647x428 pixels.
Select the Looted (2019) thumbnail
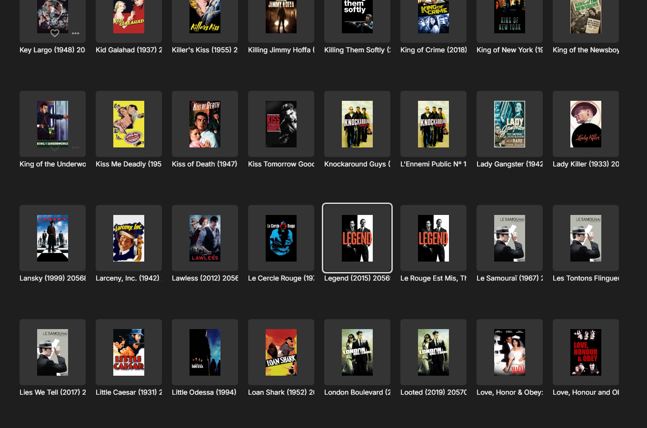(433, 352)
